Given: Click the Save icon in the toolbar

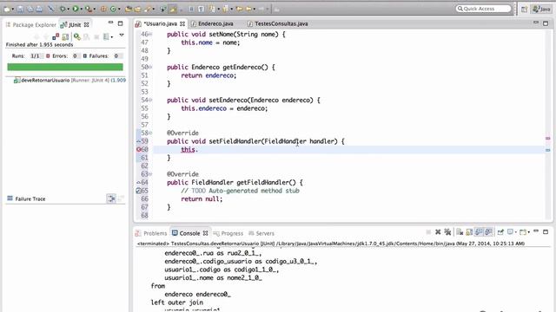Looking at the screenshot, I should [20, 9].
